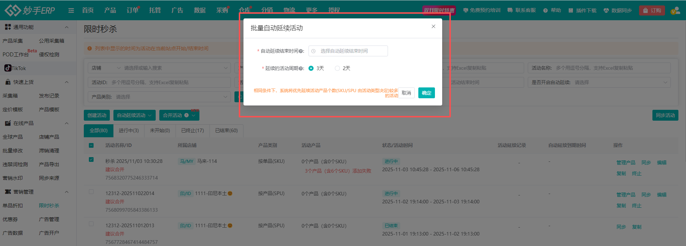Click 复制 for 12312-202511012013 row

[637, 227]
